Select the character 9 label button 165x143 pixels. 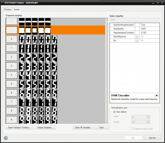12,120
